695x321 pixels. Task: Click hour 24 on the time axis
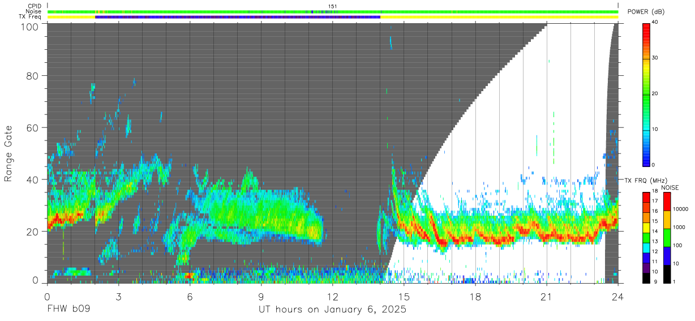click(x=618, y=297)
